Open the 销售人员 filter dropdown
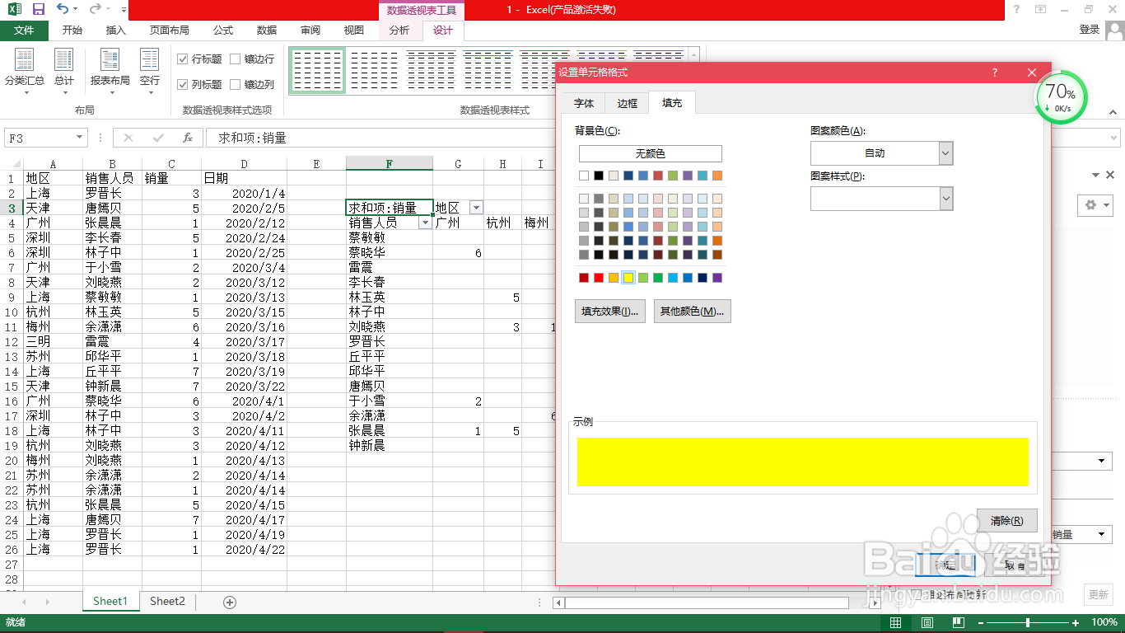The height and width of the screenshot is (633, 1125). (426, 222)
